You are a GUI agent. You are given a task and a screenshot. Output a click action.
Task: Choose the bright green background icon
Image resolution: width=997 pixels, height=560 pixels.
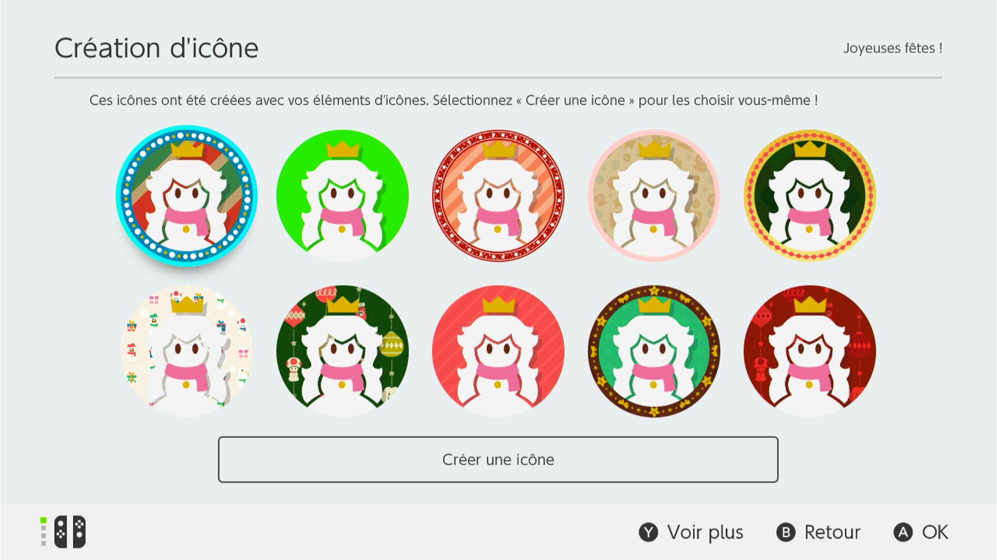pyautogui.click(x=342, y=196)
